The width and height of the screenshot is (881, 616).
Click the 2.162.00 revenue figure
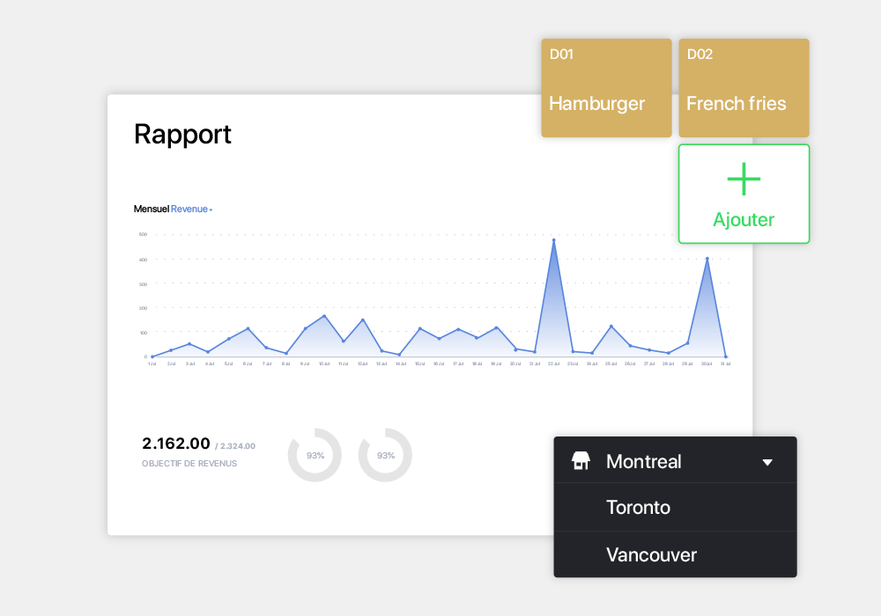click(175, 444)
